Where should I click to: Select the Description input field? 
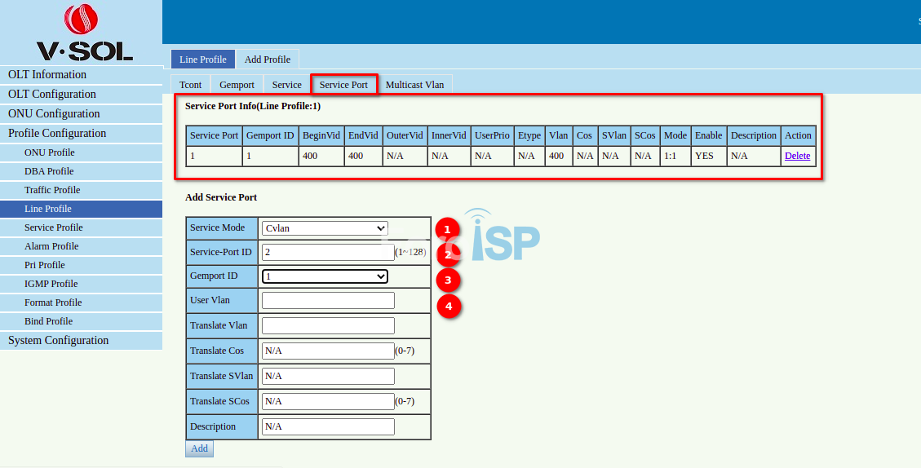coord(328,427)
